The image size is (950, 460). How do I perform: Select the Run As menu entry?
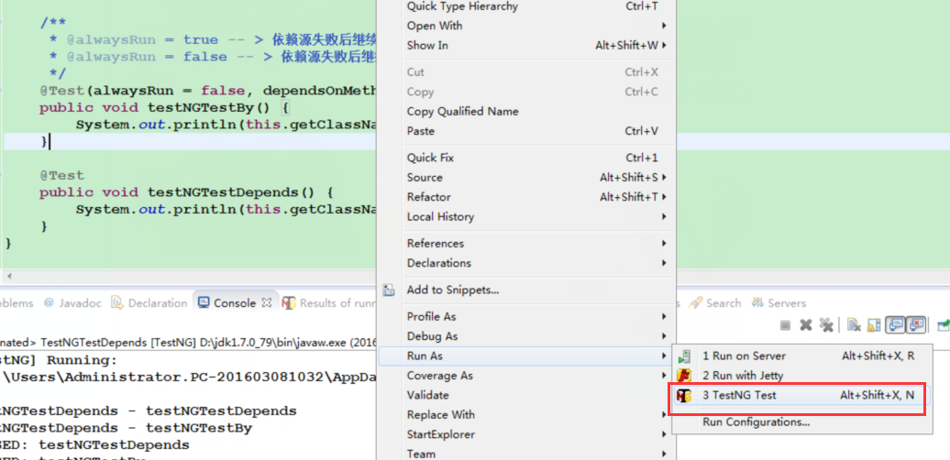point(525,356)
